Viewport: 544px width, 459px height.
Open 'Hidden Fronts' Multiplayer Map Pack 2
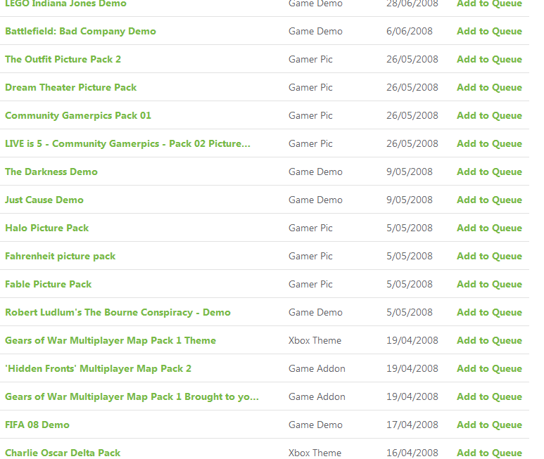tap(99, 368)
